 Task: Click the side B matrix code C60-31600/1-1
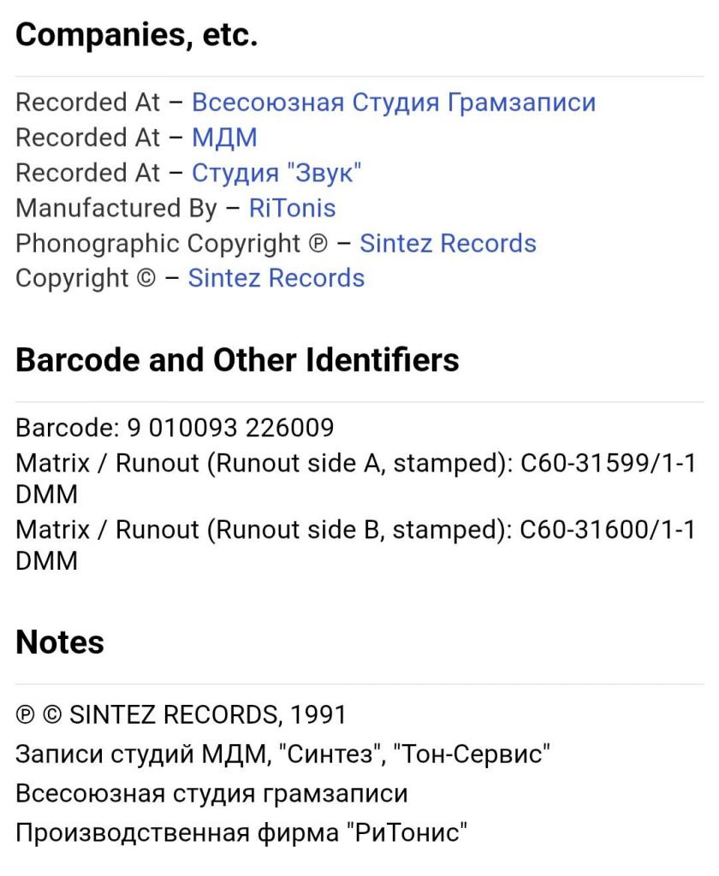608,530
